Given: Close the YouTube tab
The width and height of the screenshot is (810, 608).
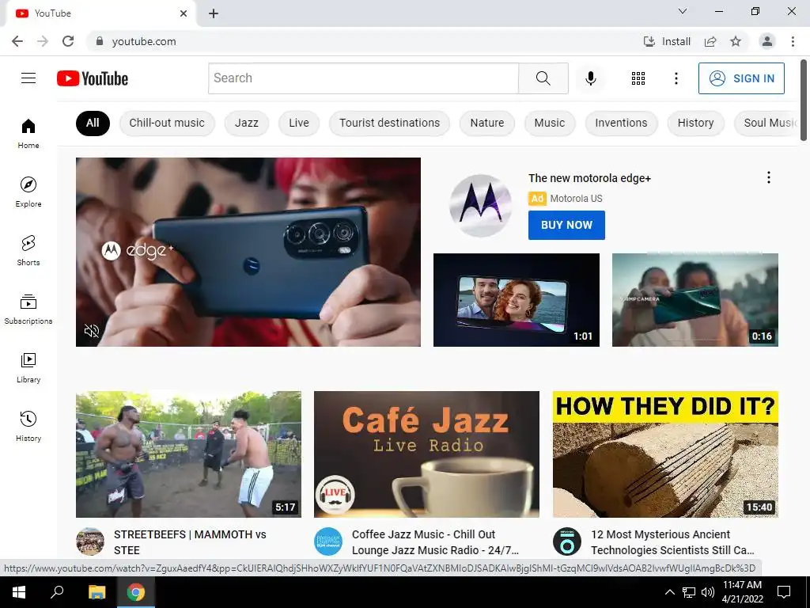Looking at the screenshot, I should pyautogui.click(x=184, y=13).
